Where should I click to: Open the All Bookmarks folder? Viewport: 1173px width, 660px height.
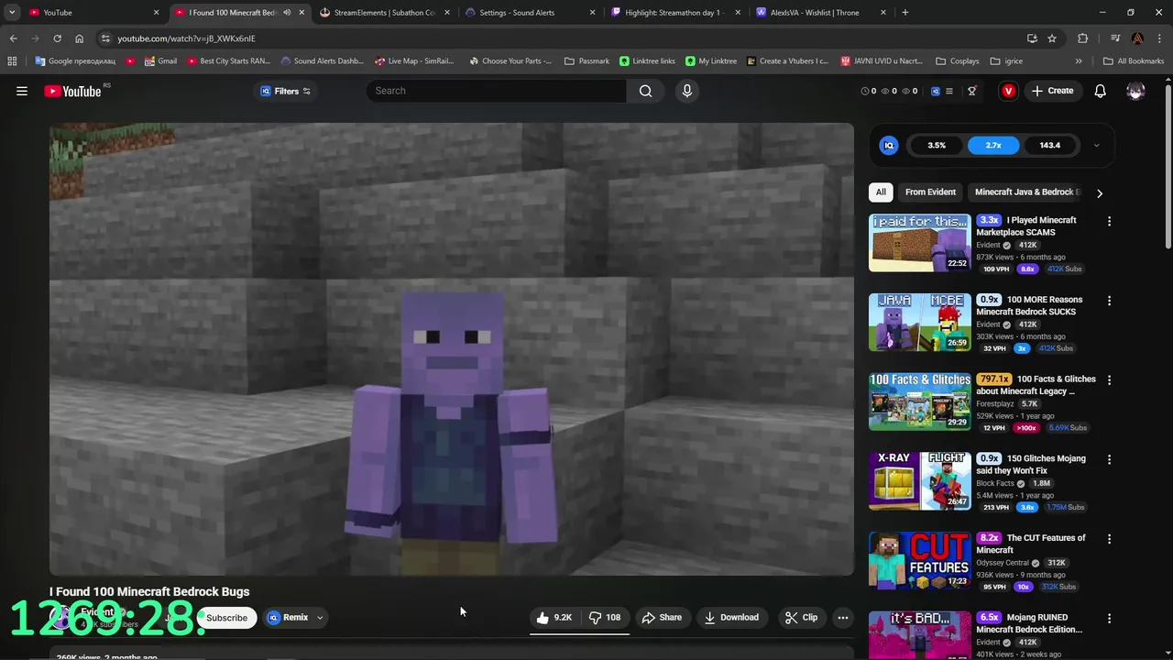pos(1134,61)
